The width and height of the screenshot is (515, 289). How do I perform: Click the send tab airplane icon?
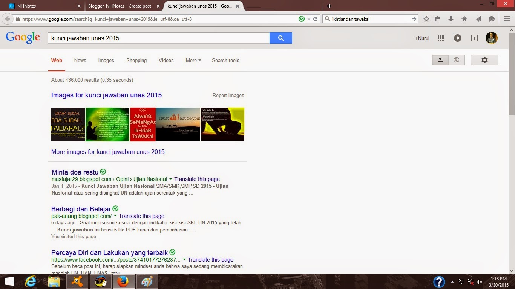[478, 19]
